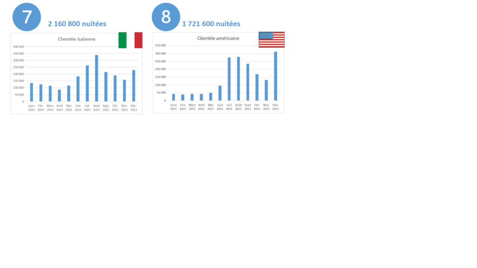Screen dimensions: 477x268
Task: Select the Août 2021 bar in Italian chart
Action: pos(96,78)
